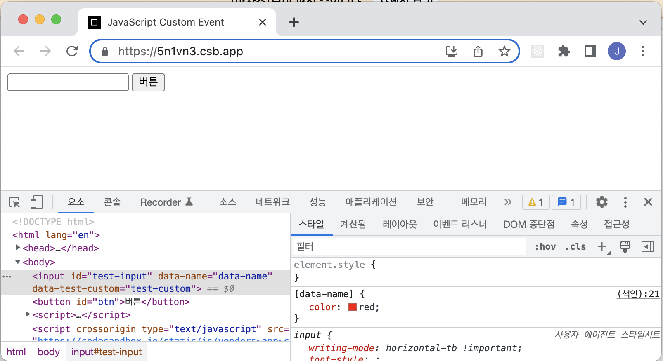
Task: Open the warnings count badge
Action: coord(536,202)
